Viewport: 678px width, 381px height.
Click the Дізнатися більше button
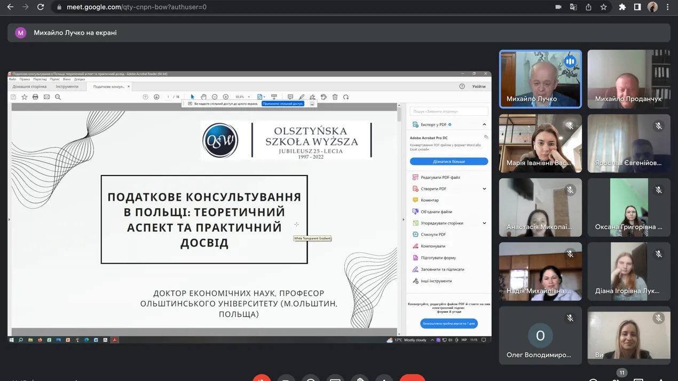click(x=448, y=161)
